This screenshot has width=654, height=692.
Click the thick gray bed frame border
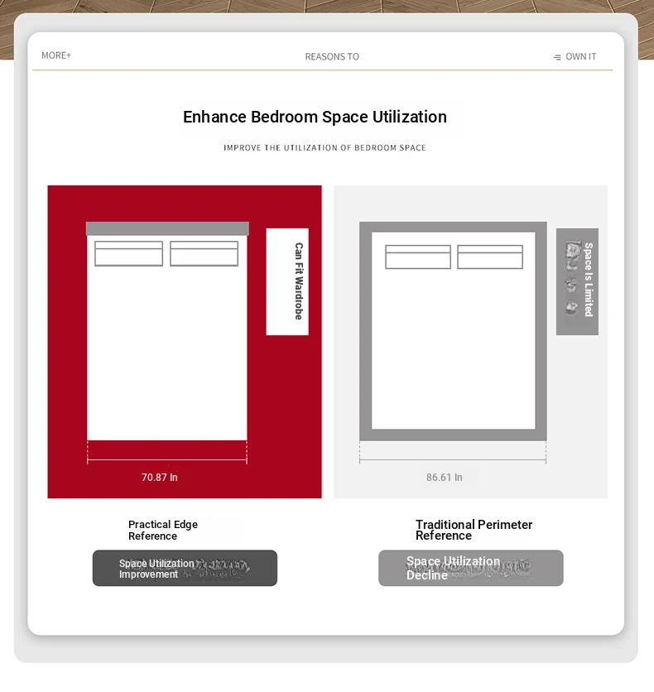(x=365, y=331)
